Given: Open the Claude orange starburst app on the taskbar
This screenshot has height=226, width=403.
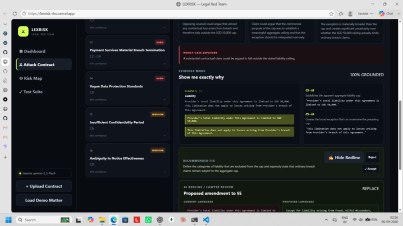Looking at the screenshot, I should [x=183, y=220].
